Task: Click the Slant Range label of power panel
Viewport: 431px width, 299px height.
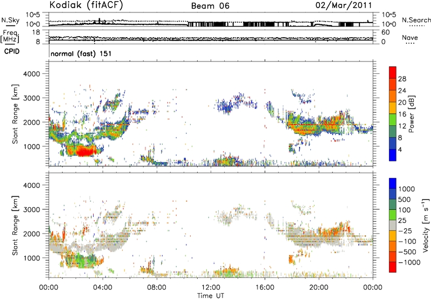Action: tap(15, 114)
